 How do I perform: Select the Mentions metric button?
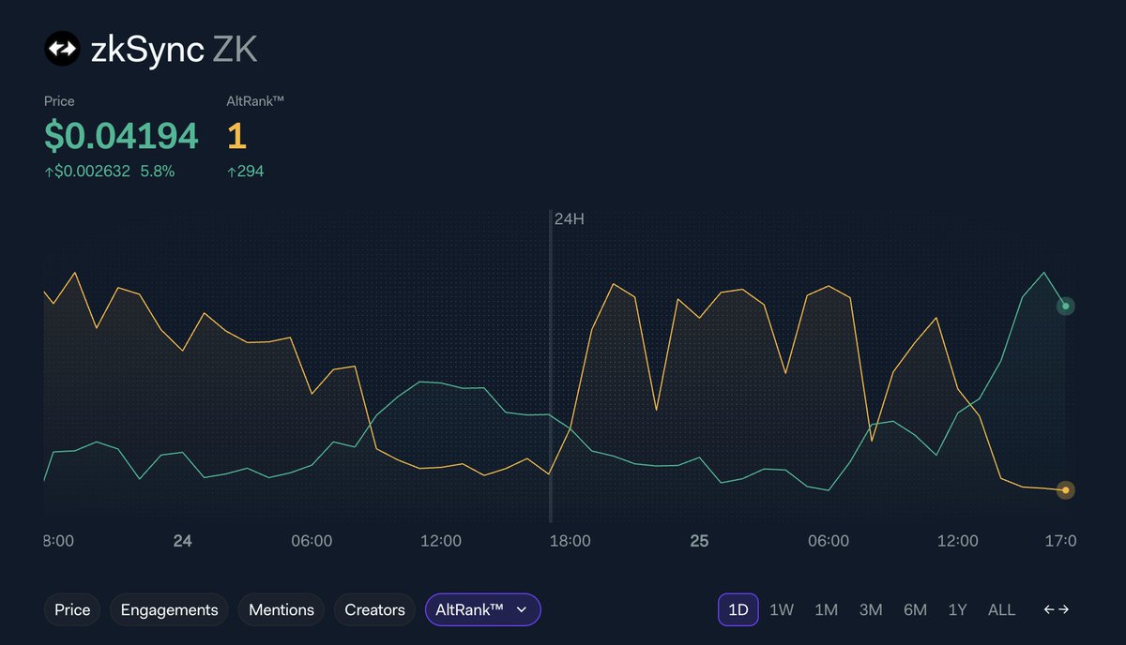point(281,609)
